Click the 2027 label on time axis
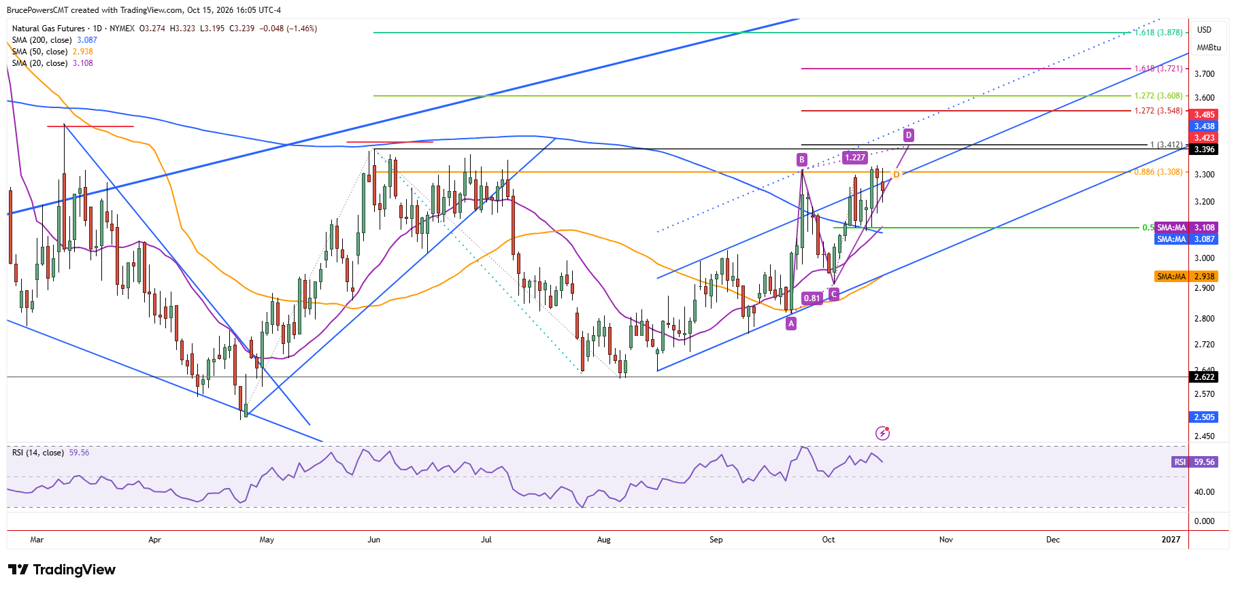The height and width of the screenshot is (590, 1236). (1171, 540)
